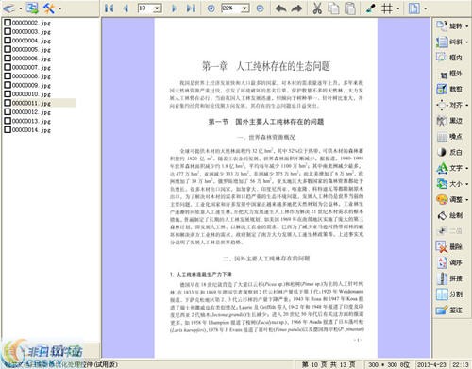Check the box for 00000011.jpg
The image size is (472, 369).
click(8, 103)
